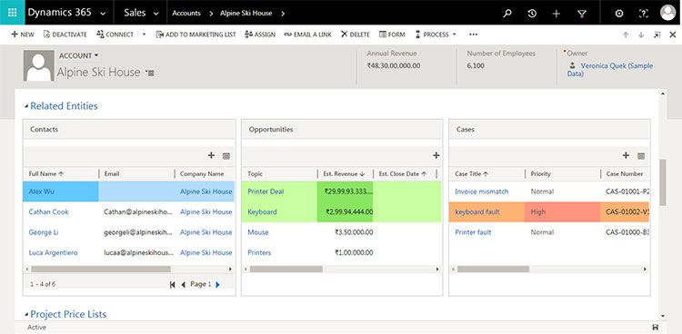682x334 pixels.
Task: Open the Keyboard opportunity
Action: point(262,212)
